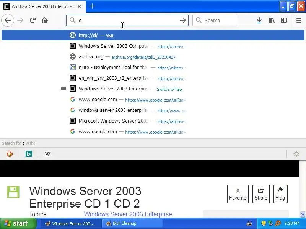Open the Firefox hamburger menu

pyautogui.click(x=299, y=20)
